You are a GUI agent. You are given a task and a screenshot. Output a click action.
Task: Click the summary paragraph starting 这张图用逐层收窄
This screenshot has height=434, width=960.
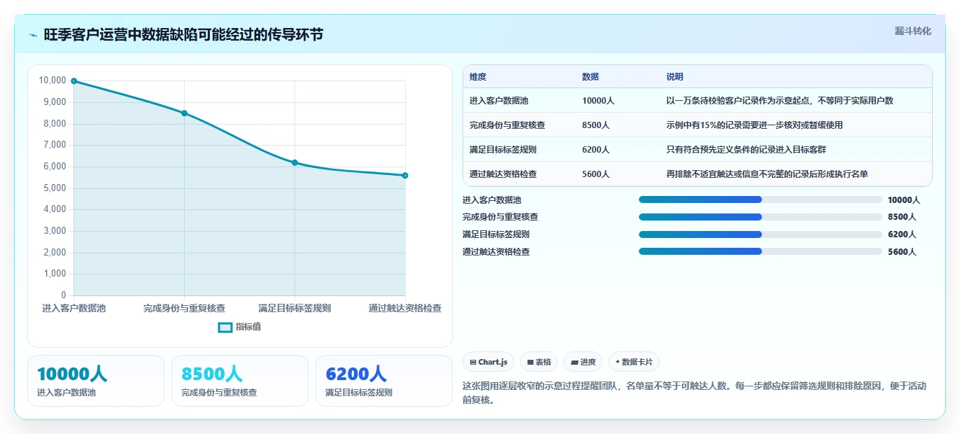tap(693, 393)
